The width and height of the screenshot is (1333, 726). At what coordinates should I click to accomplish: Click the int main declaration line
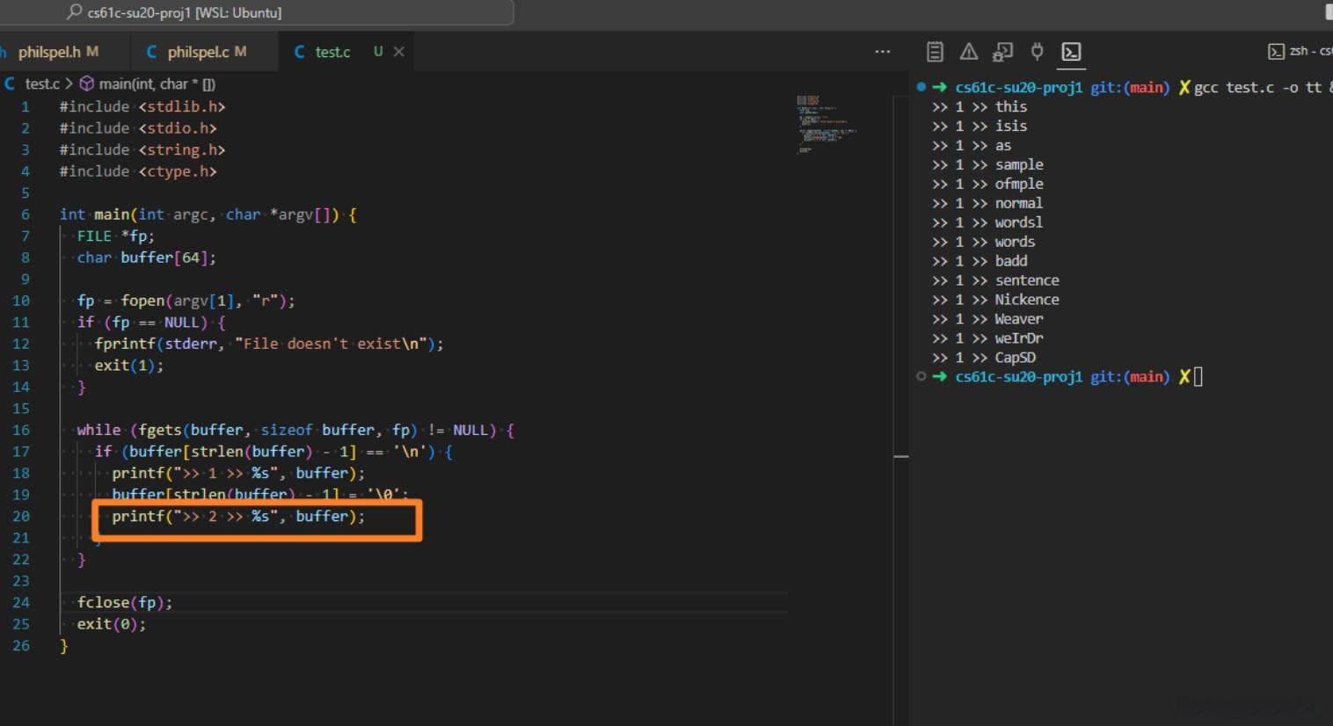(x=208, y=214)
